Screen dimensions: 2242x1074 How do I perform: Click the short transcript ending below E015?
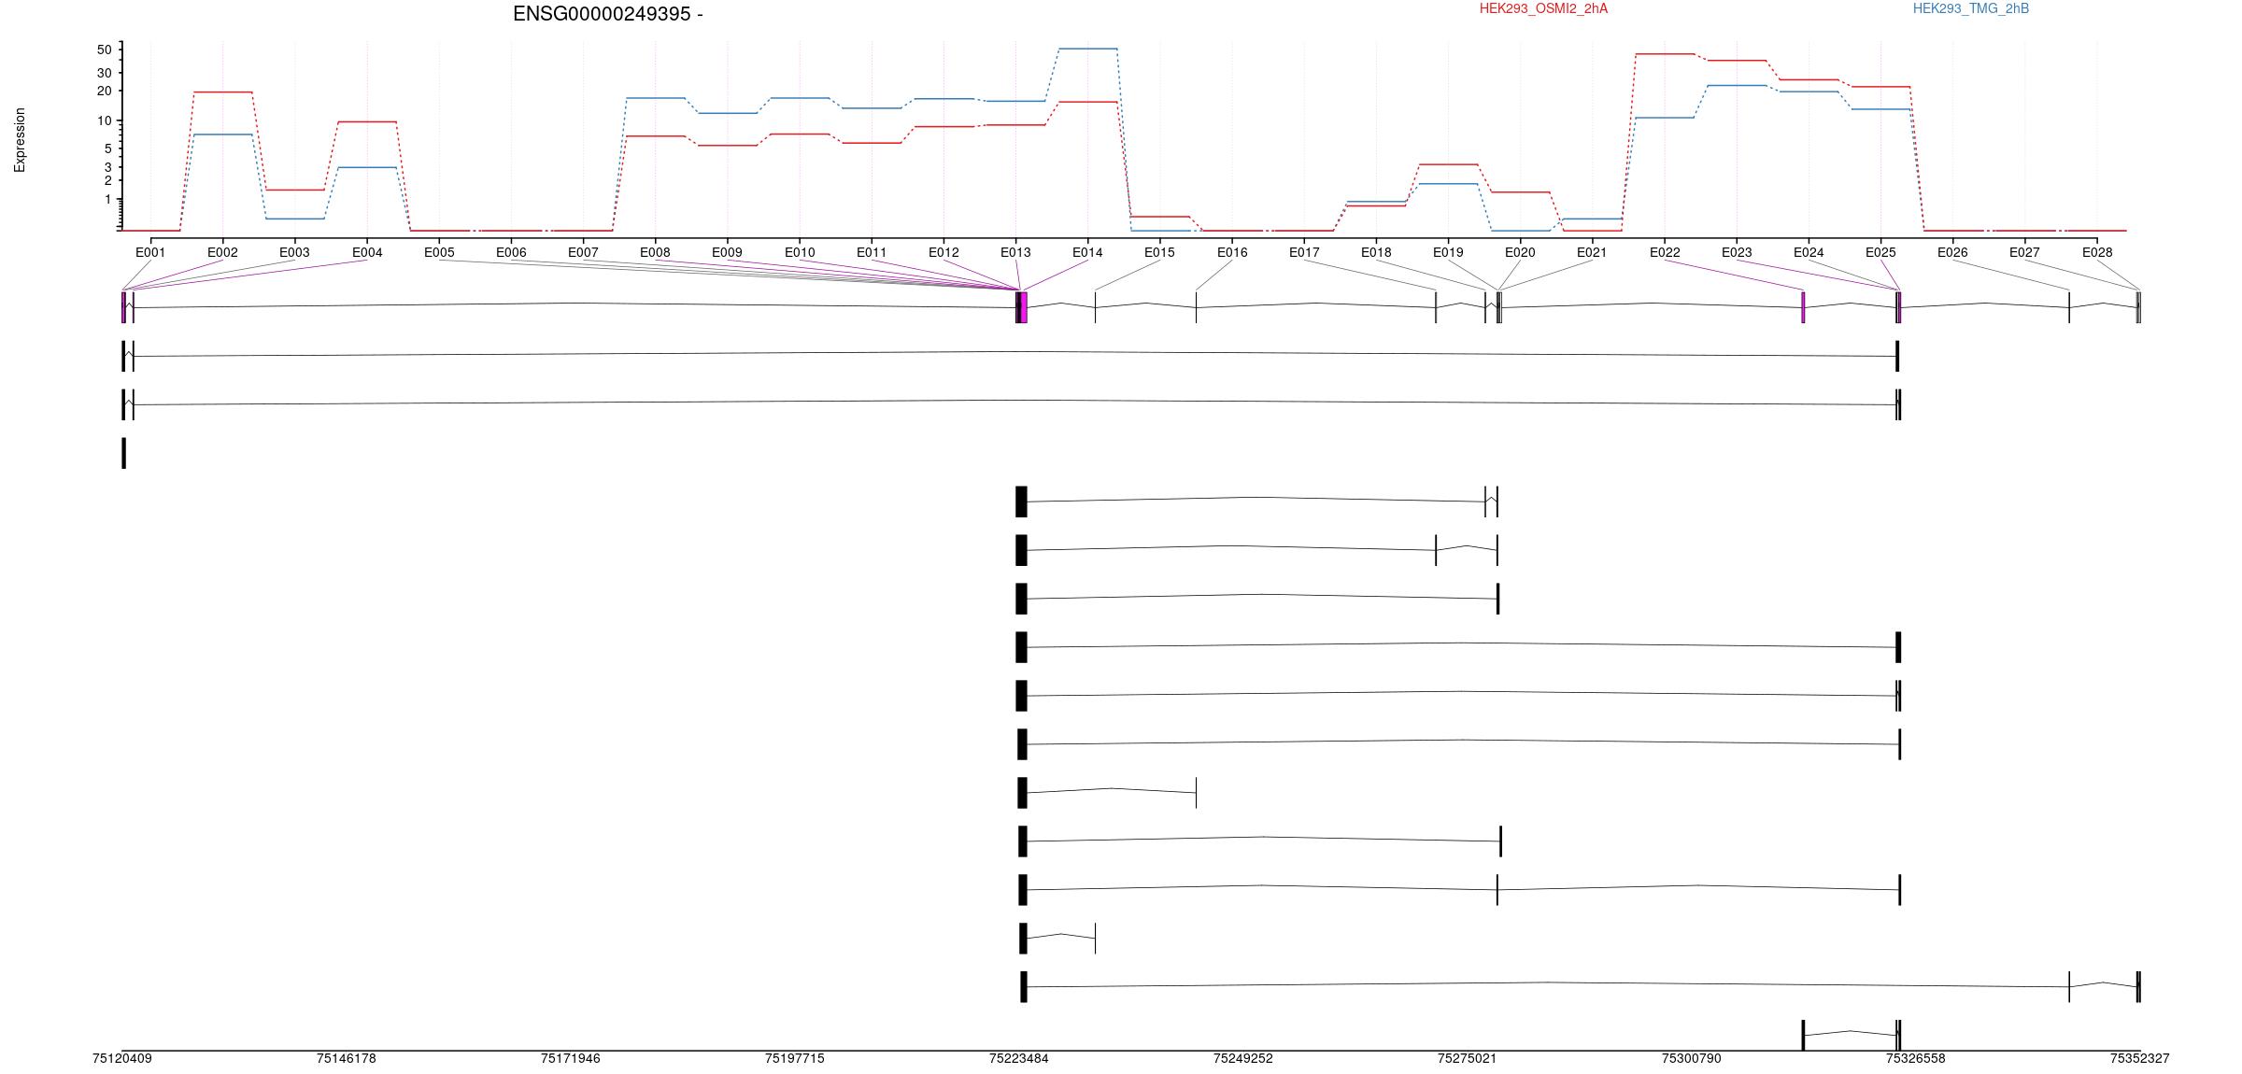click(x=1057, y=938)
